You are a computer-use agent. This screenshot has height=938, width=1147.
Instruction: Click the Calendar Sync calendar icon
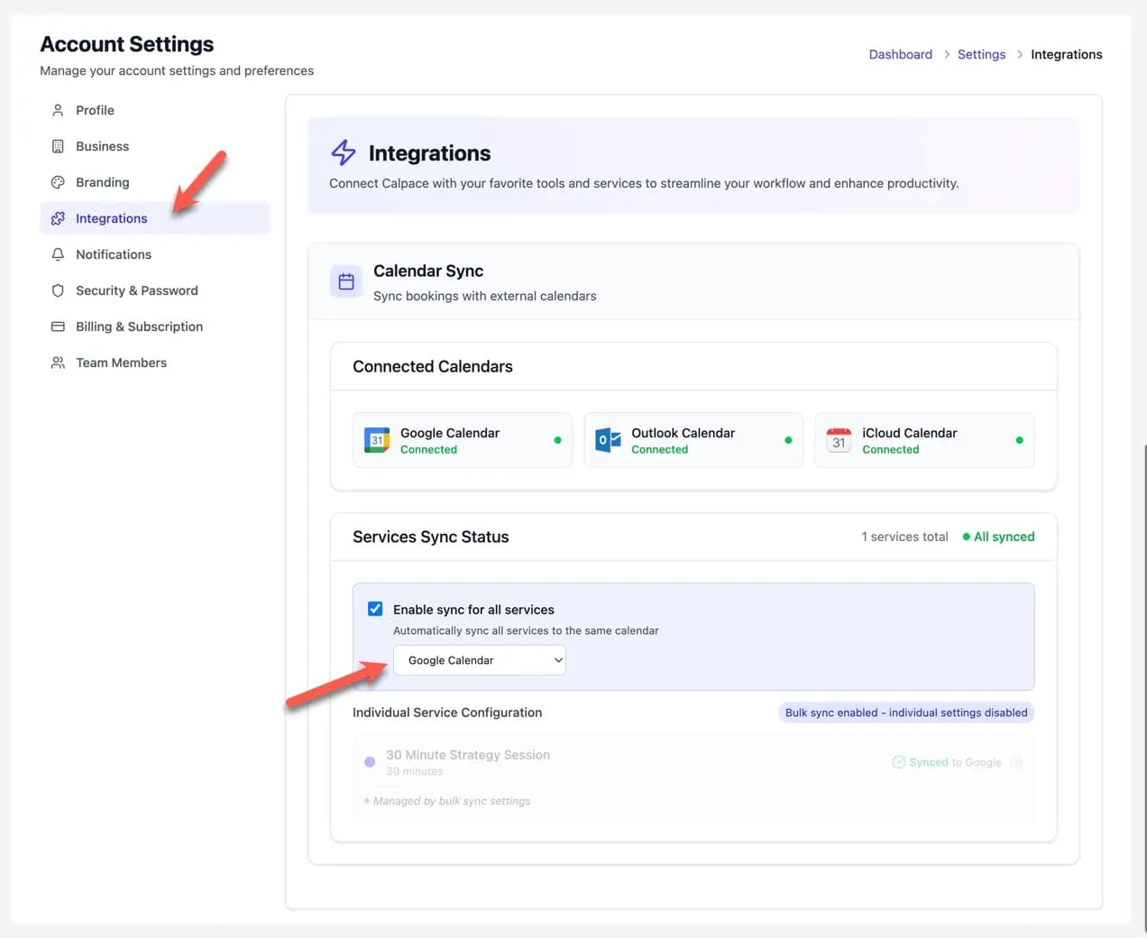click(x=346, y=282)
